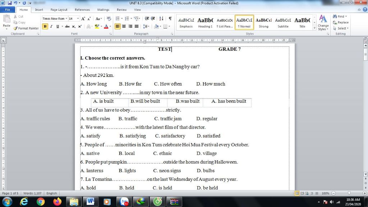
Task: Click the Save icon in quick access toolbar
Action: point(10,3)
